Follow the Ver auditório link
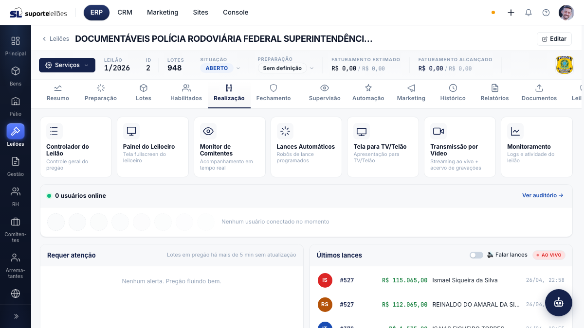Screen dimensions: 584x328 click(543, 195)
